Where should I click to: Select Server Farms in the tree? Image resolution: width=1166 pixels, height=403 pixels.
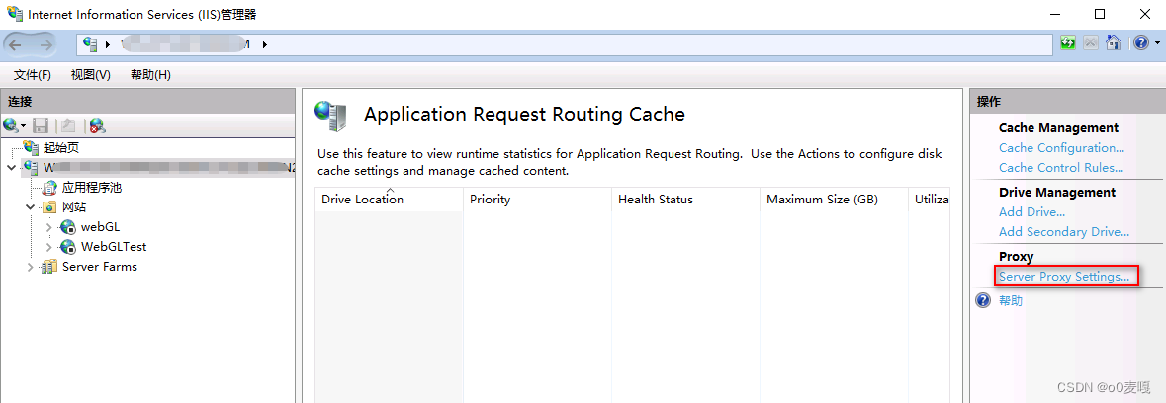(100, 267)
